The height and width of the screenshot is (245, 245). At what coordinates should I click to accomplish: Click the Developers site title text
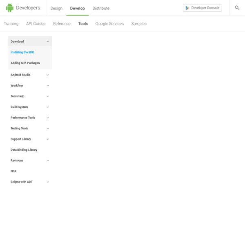pyautogui.click(x=28, y=8)
